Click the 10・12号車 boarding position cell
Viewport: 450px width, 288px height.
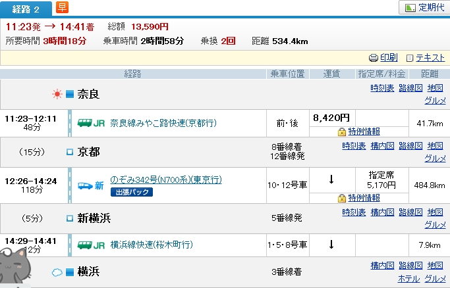point(287,185)
